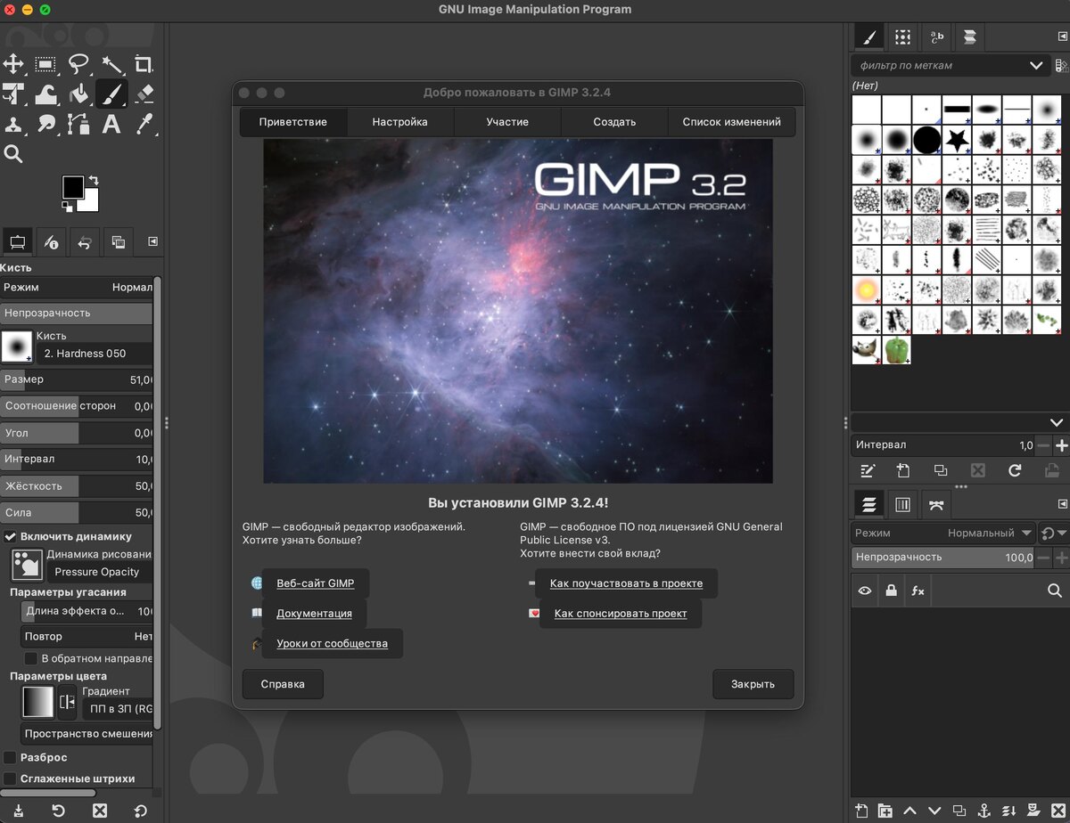1070x823 pixels.
Task: Select the Clone stamp tool
Action: coord(13,124)
